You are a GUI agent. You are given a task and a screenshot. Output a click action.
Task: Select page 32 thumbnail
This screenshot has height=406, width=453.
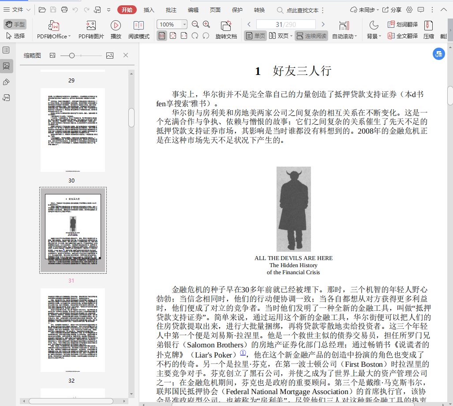point(73,330)
